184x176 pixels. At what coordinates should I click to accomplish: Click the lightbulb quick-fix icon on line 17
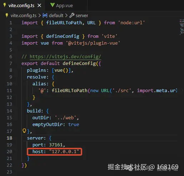click(24, 131)
